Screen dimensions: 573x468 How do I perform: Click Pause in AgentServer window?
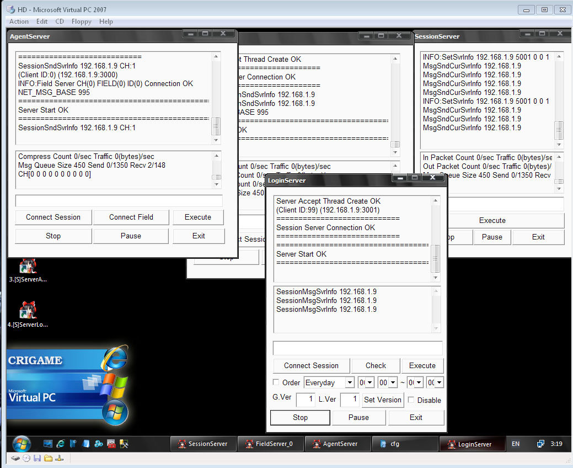click(x=131, y=236)
